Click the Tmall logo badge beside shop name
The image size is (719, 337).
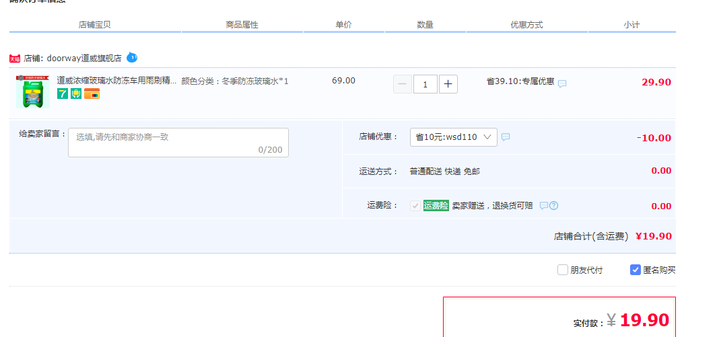[15, 59]
